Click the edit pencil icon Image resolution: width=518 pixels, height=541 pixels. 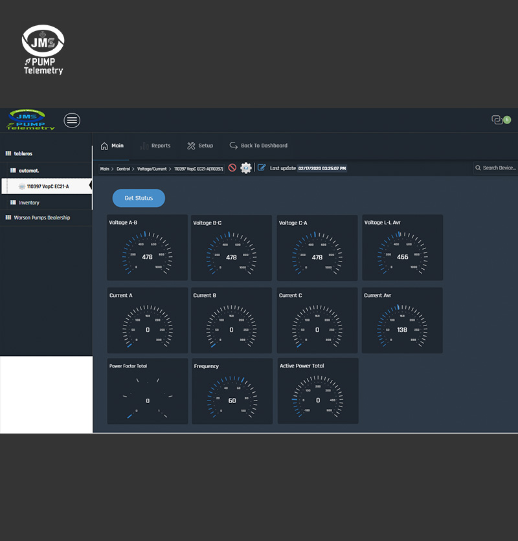262,168
